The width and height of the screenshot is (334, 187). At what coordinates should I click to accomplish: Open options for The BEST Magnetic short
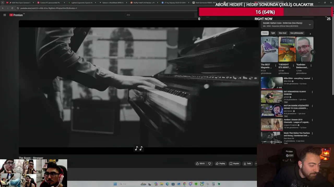(x=276, y=65)
